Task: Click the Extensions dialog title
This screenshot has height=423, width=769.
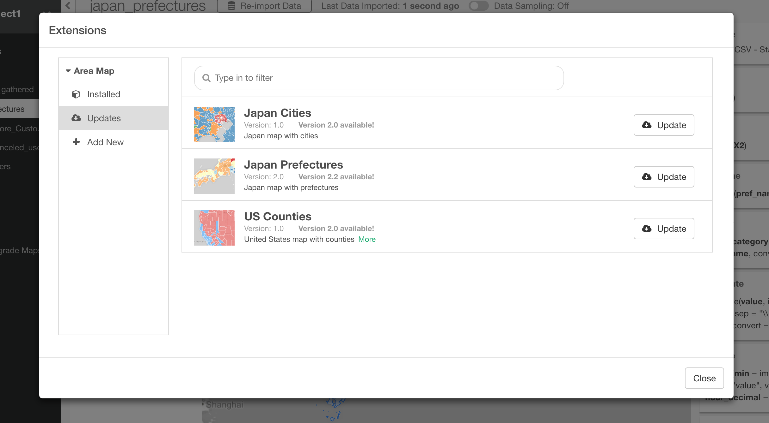Action: (x=77, y=30)
